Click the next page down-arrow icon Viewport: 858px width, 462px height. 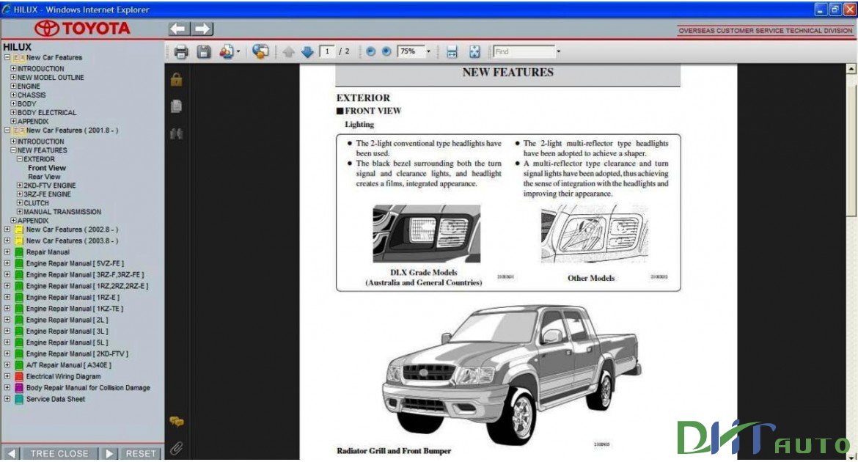coord(307,51)
